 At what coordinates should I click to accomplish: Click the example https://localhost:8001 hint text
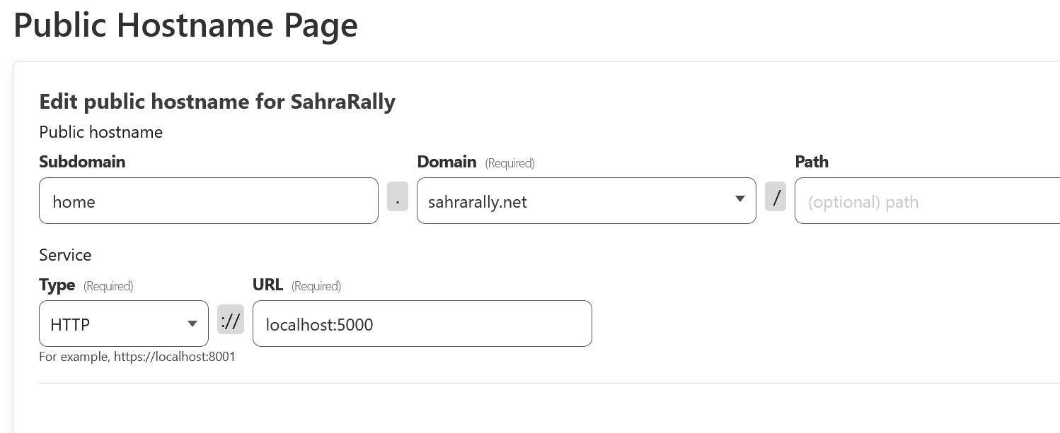[137, 357]
